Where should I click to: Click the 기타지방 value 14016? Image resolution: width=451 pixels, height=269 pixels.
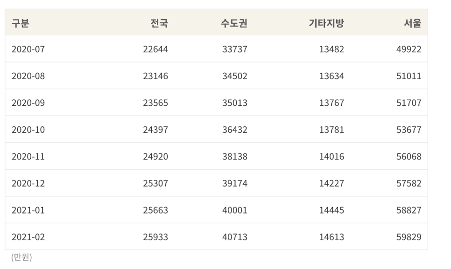point(331,157)
